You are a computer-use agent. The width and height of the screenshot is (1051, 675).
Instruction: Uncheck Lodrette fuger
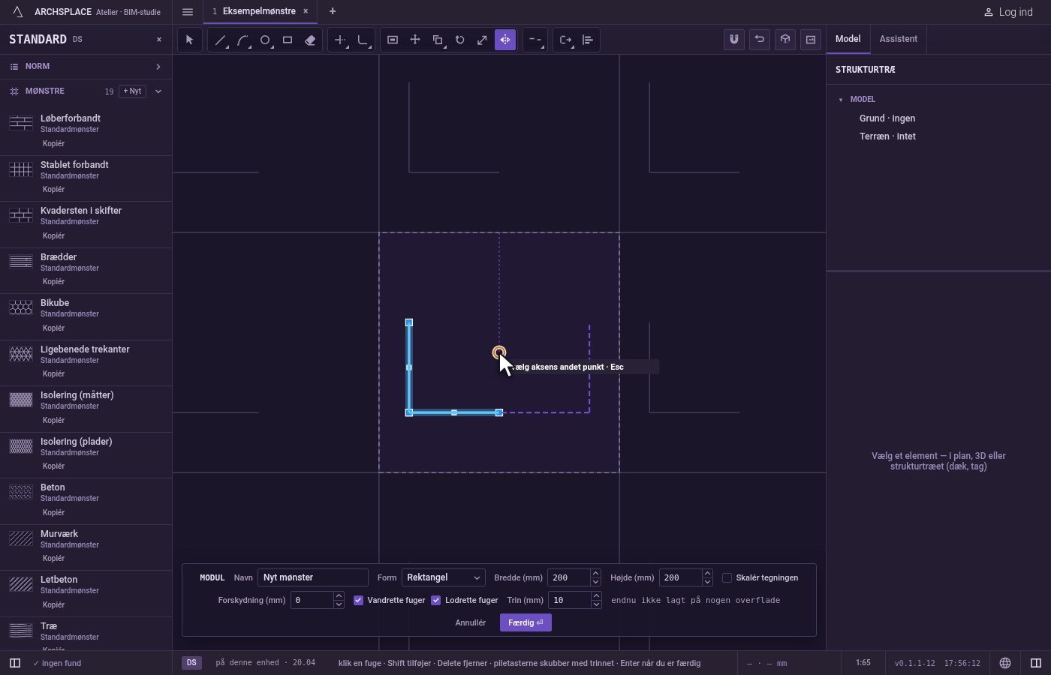pos(436,600)
